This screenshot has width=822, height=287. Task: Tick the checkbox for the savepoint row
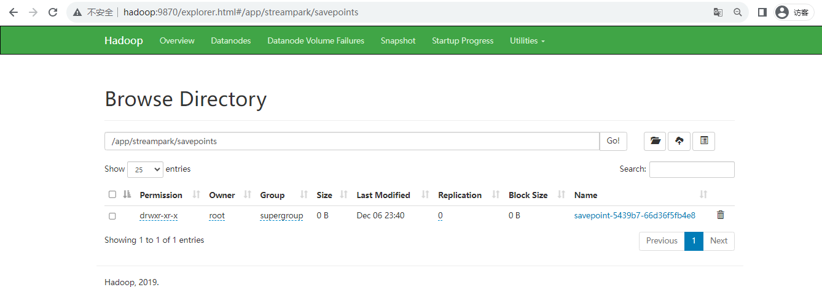coord(112,216)
